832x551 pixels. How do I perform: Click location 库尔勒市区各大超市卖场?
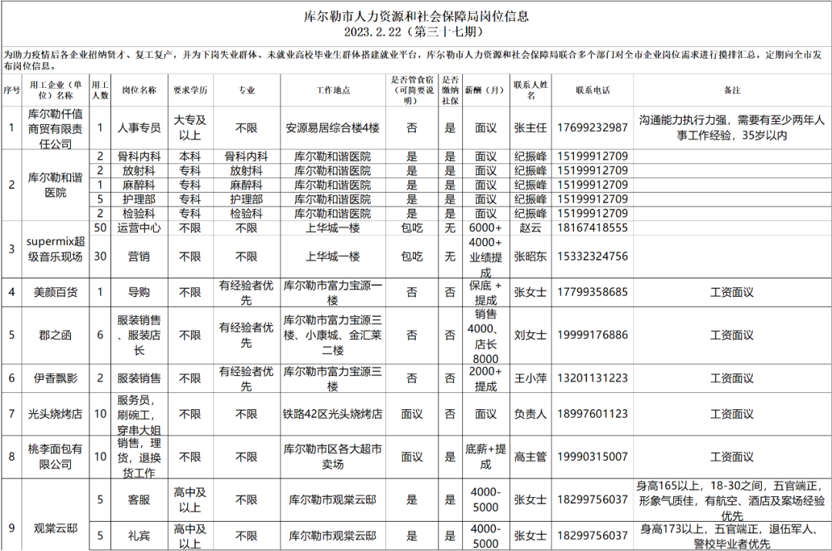(x=333, y=457)
